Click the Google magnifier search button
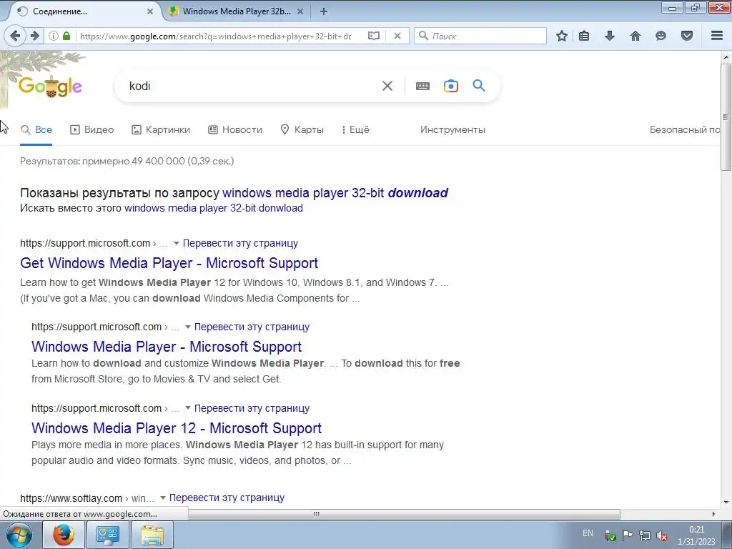This screenshot has height=549, width=732. (x=478, y=86)
